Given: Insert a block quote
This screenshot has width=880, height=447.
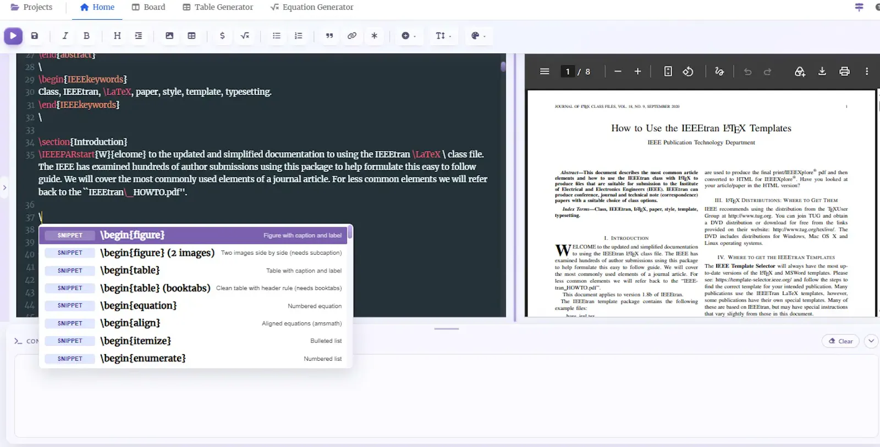Looking at the screenshot, I should tap(329, 36).
